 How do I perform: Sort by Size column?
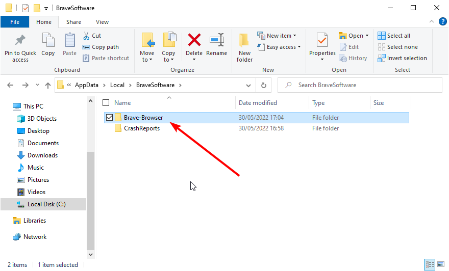[378, 103]
